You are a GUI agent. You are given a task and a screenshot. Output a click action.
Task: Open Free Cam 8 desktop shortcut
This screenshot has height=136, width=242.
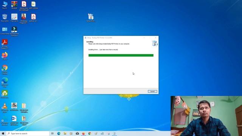(14, 18)
